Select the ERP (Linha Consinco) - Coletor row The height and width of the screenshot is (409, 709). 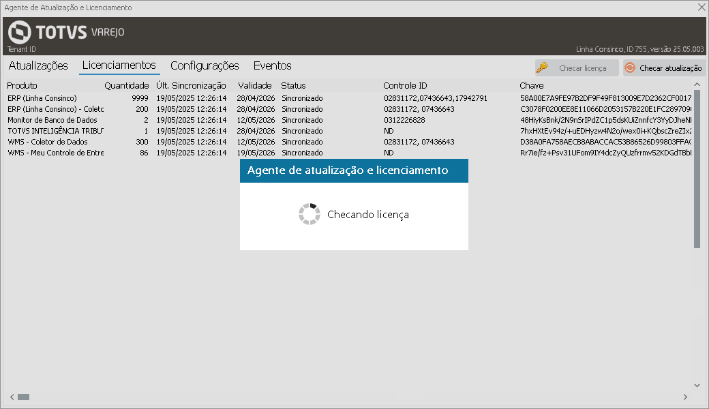349,109
